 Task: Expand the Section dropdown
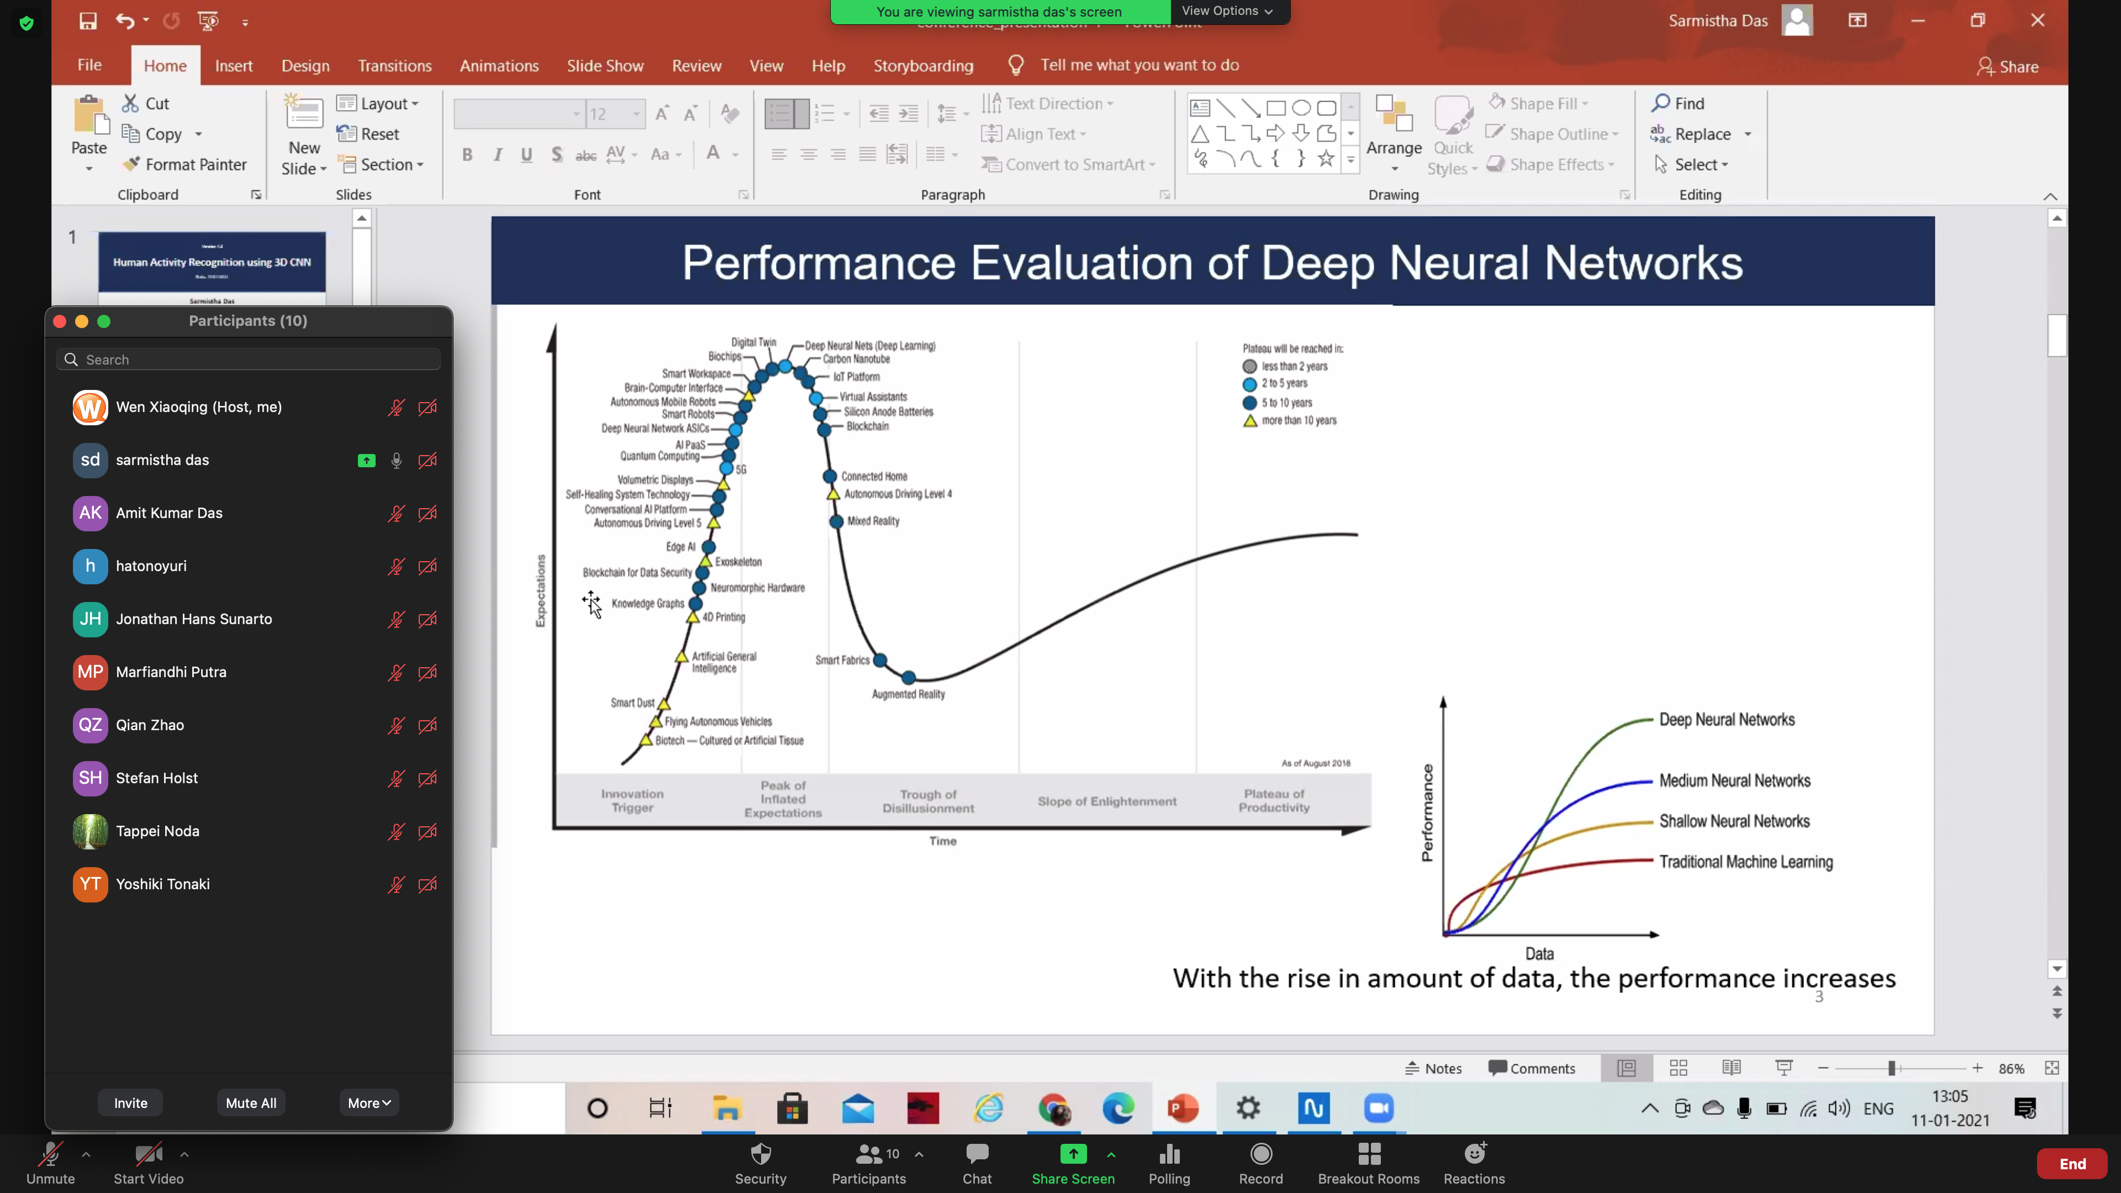click(x=381, y=165)
